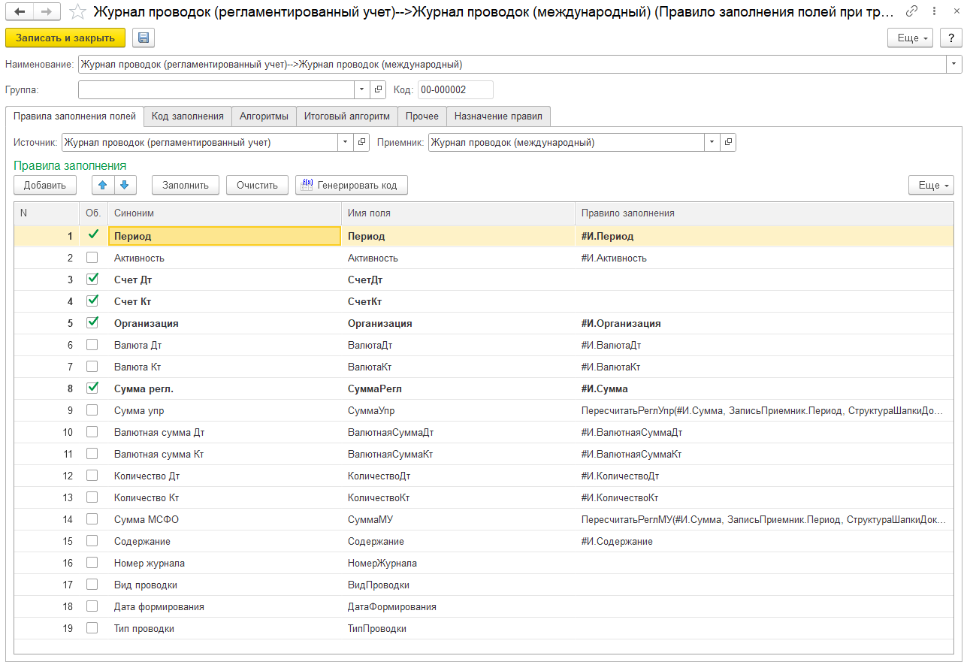The image size is (970, 668).
Task: Open the Приемник dropdown arrow
Action: click(712, 142)
